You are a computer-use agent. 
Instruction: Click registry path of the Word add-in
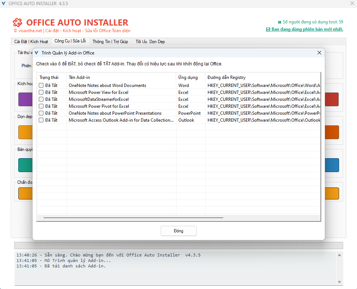(264, 85)
